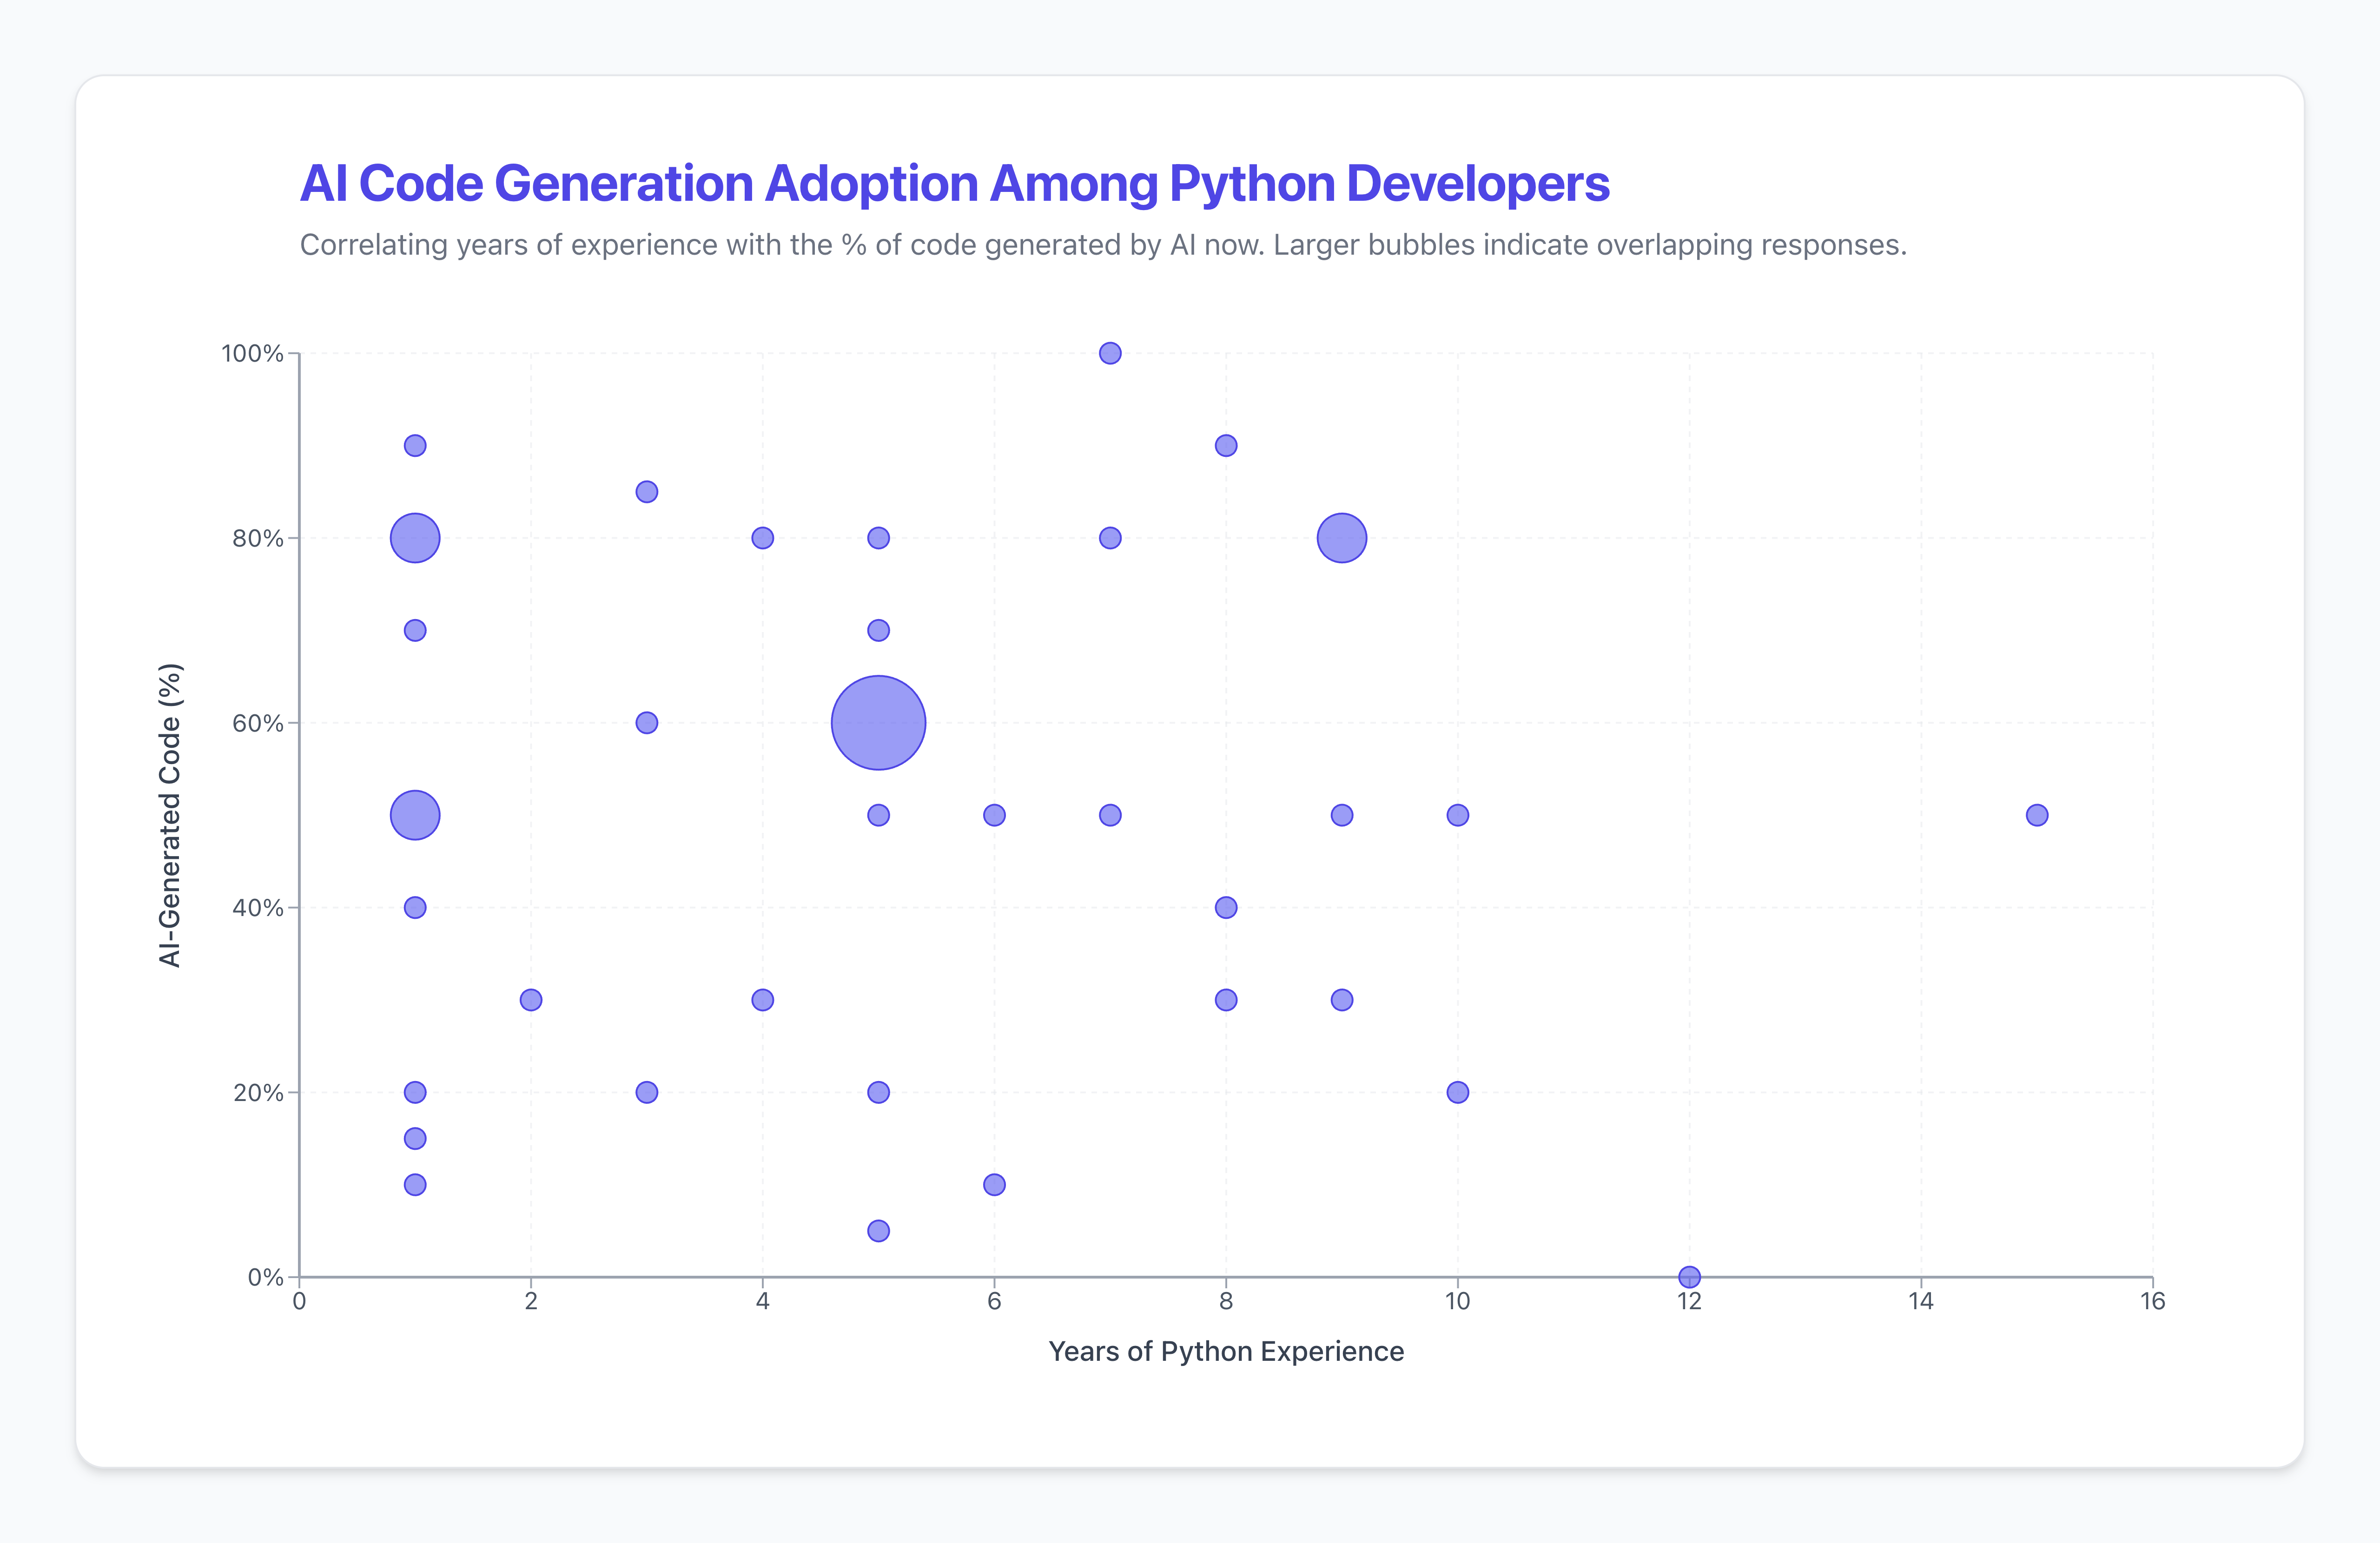Select the bubble at 3 years, 85%
The image size is (2380, 1543).
[647, 492]
